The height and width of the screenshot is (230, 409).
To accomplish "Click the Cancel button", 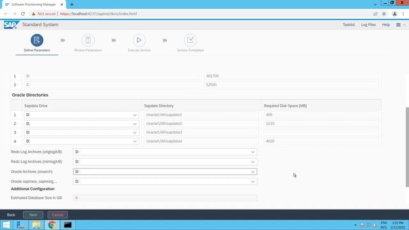I will pos(58,215).
